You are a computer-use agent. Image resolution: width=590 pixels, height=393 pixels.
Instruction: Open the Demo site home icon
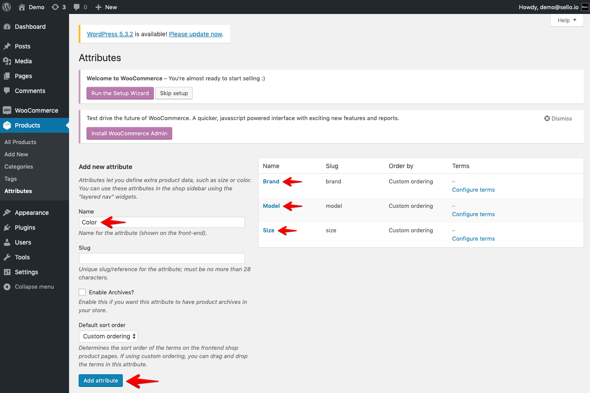pos(22,7)
